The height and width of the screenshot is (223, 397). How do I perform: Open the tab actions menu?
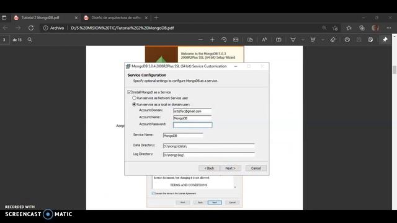tap(4, 18)
